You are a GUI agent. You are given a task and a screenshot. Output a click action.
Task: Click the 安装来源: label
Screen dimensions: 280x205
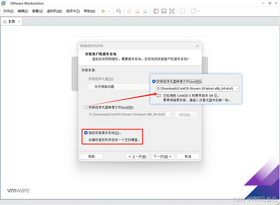[88, 70]
